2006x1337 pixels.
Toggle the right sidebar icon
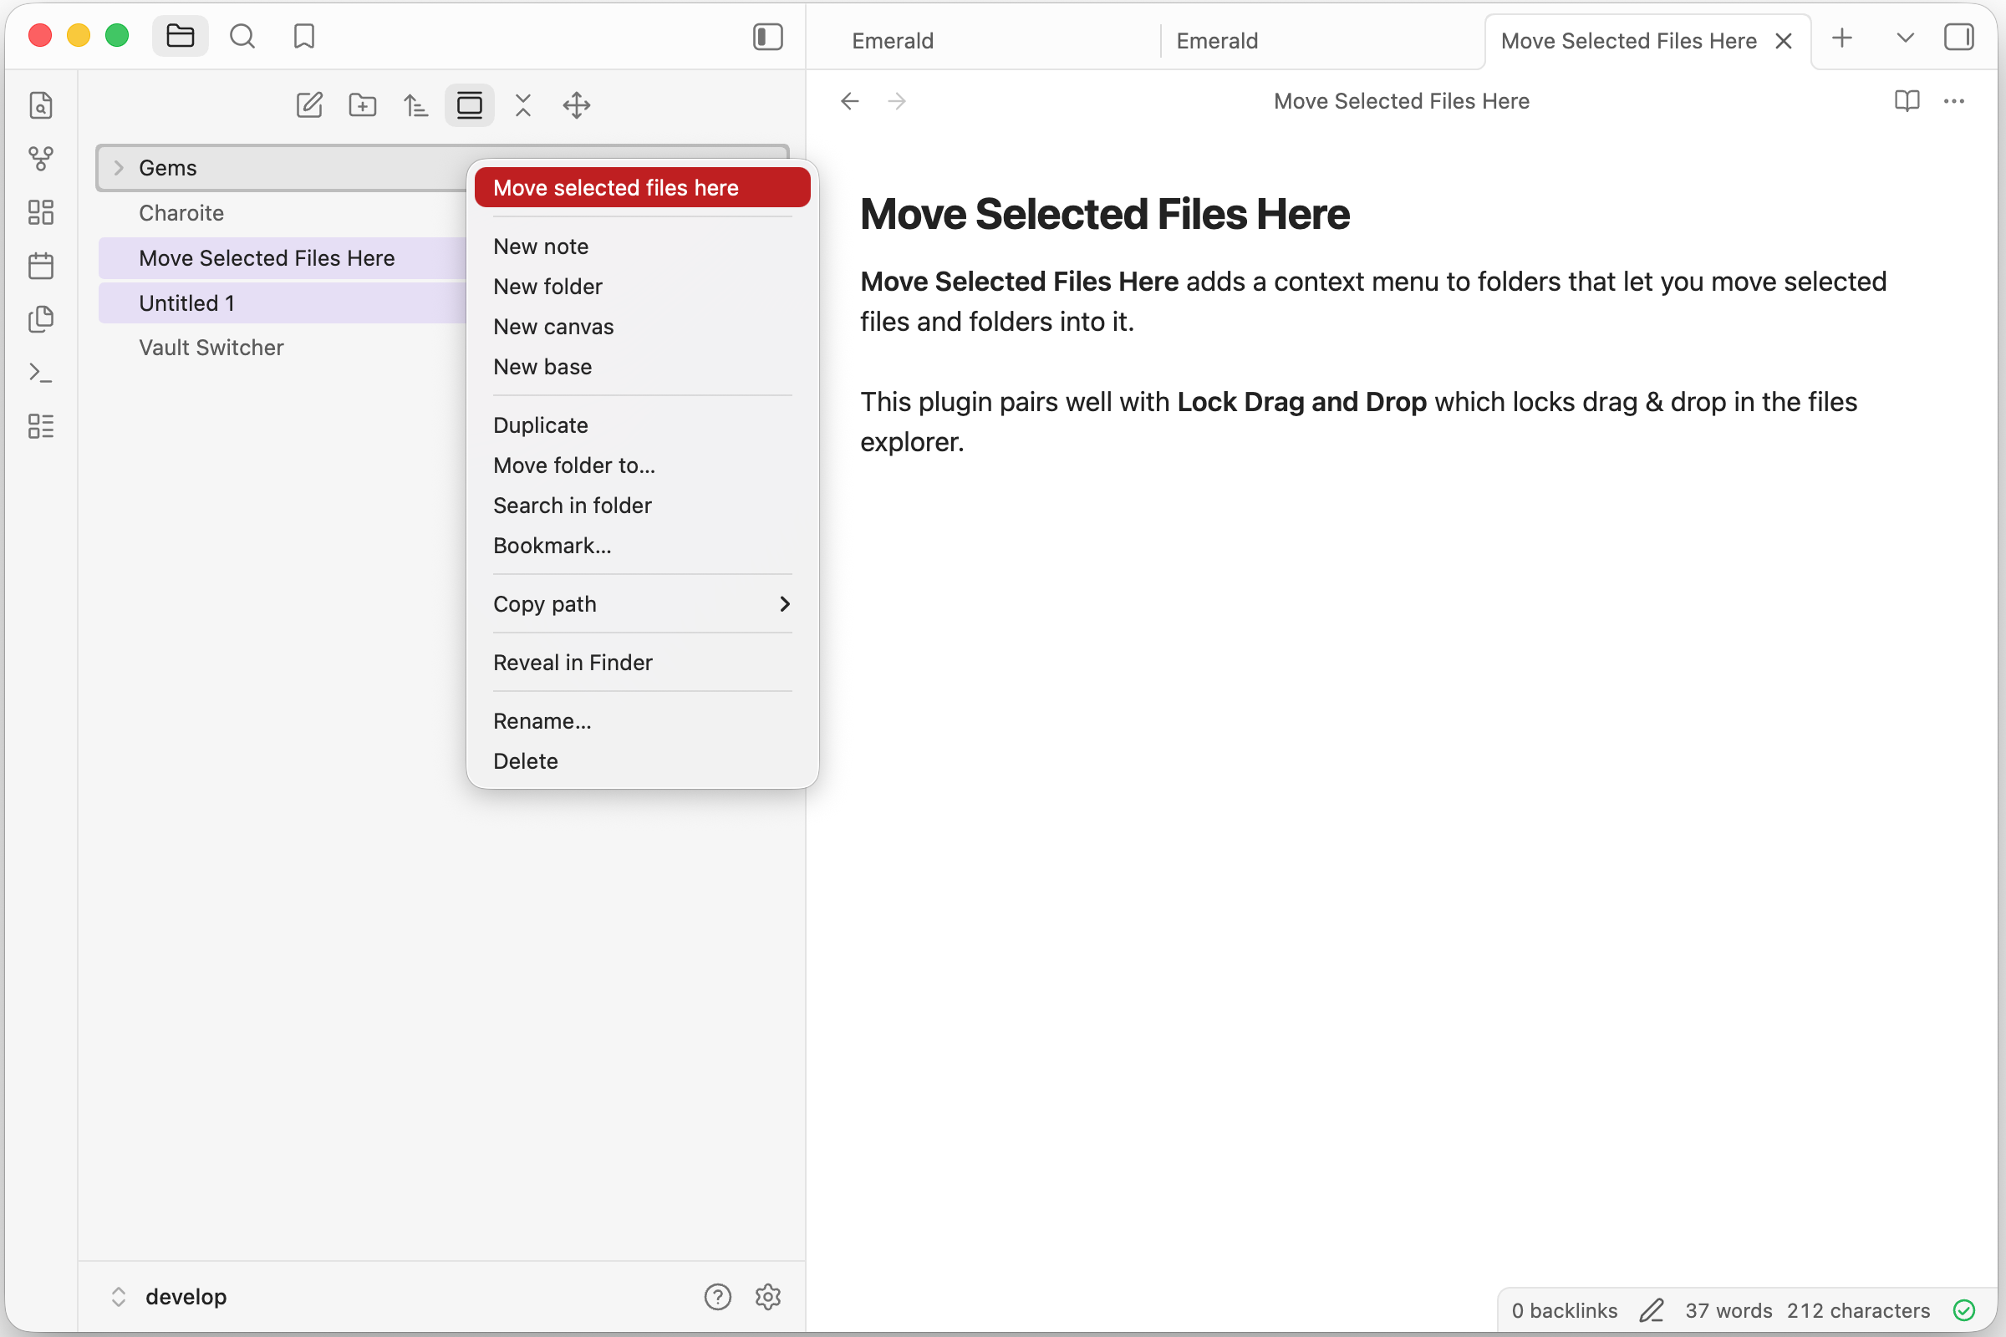pyautogui.click(x=1958, y=38)
